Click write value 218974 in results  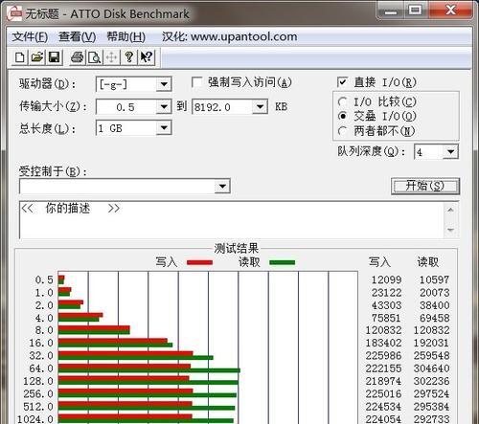[383, 381]
